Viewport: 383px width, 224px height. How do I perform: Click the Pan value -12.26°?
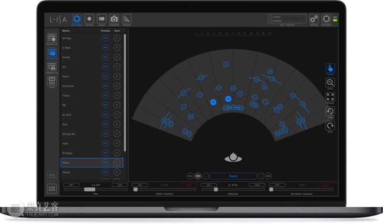95,185
